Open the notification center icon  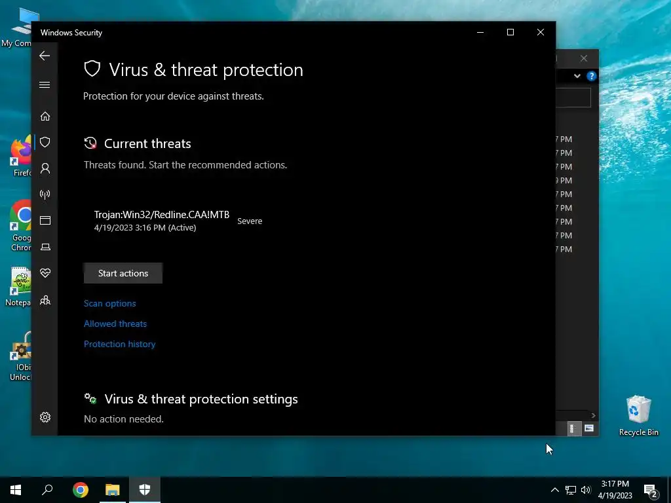tap(651, 491)
